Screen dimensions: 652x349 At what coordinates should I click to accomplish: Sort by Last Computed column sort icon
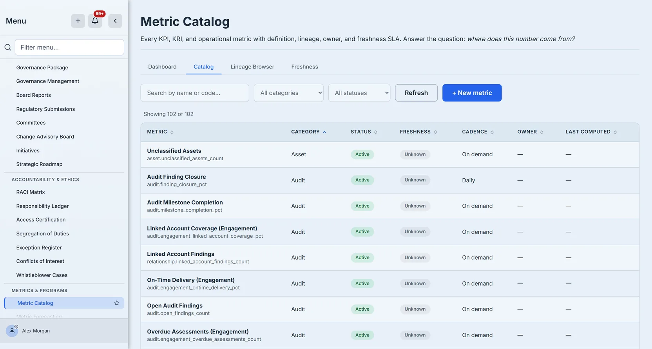(615, 132)
